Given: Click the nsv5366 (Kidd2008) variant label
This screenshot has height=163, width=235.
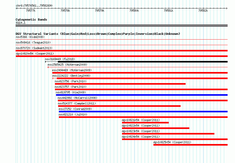Looking at the screenshot, I should click(x=30, y=37).
